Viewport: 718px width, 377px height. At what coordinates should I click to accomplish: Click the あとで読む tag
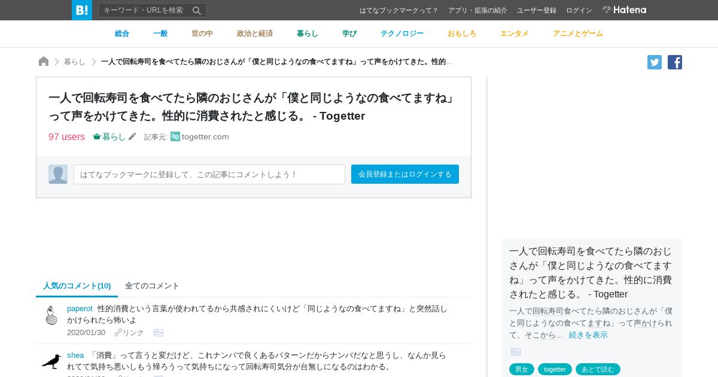point(598,369)
